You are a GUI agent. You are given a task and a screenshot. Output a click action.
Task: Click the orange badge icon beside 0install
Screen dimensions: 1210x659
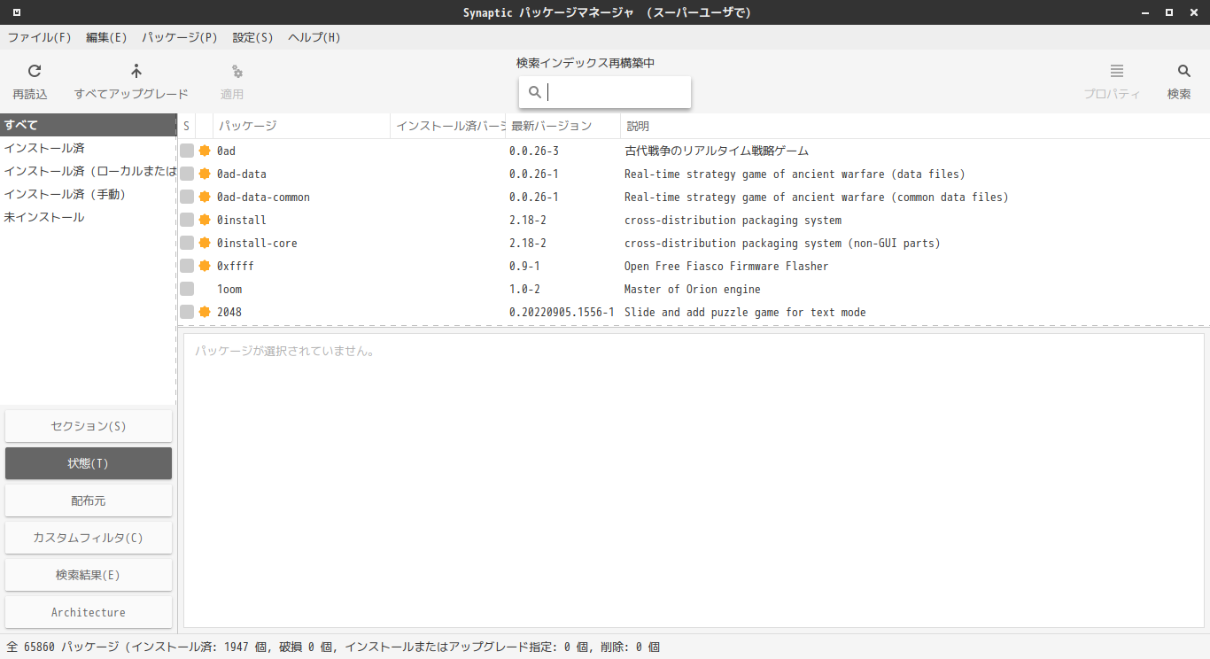tap(205, 220)
